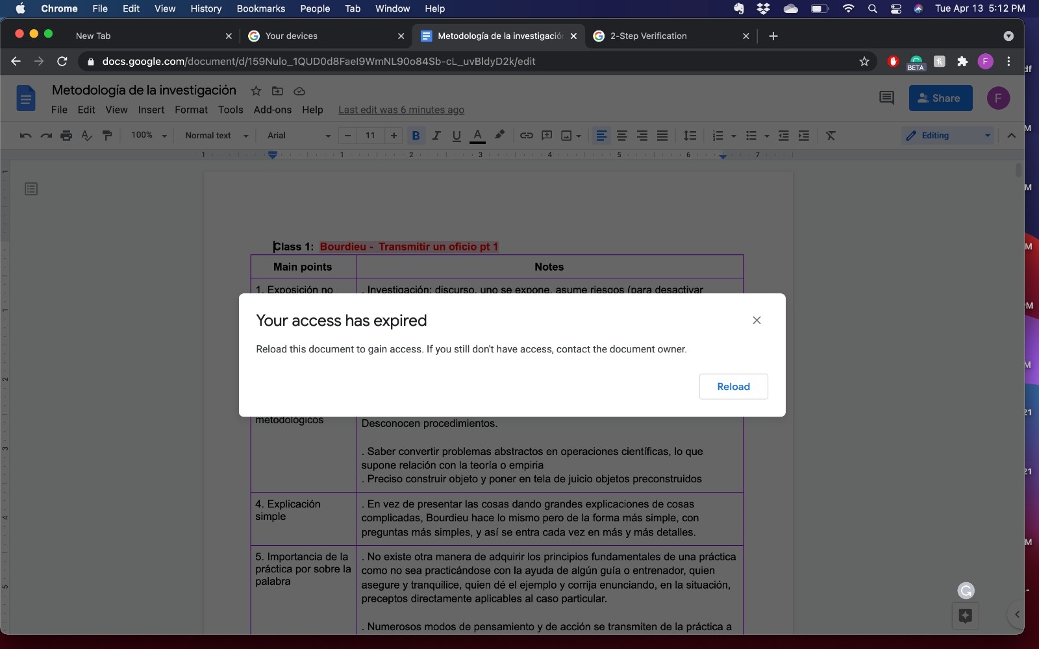This screenshot has height=649, width=1039.
Task: Open the numbered list options dropdown
Action: click(x=733, y=137)
